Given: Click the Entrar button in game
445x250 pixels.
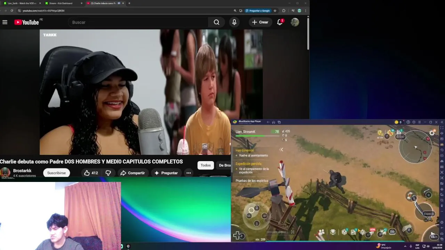Looking at the screenshot, I should pos(400,137).
